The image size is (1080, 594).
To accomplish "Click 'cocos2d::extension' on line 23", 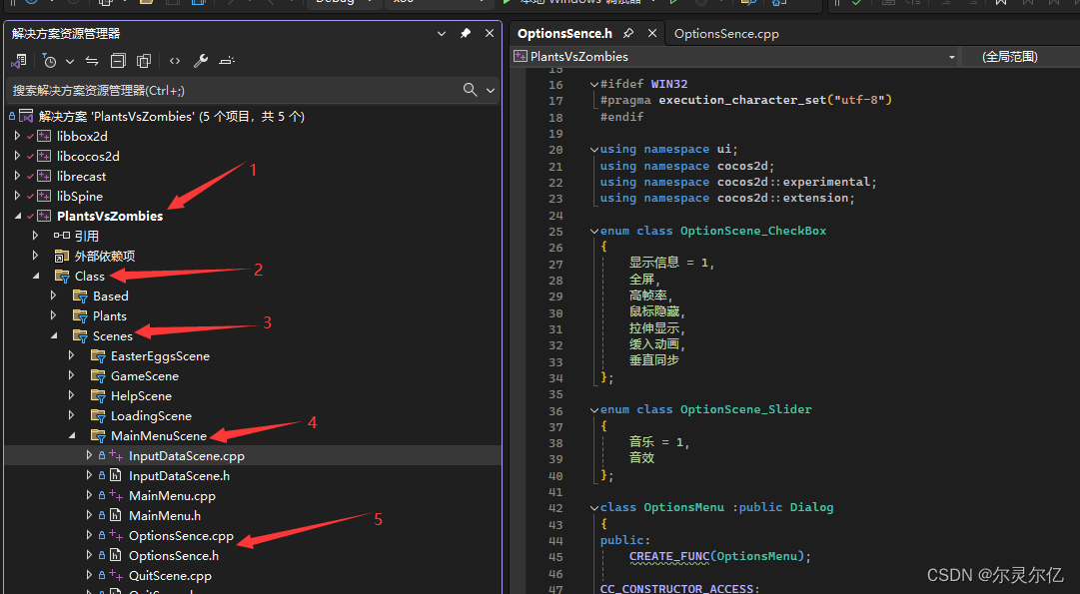I will click(782, 199).
